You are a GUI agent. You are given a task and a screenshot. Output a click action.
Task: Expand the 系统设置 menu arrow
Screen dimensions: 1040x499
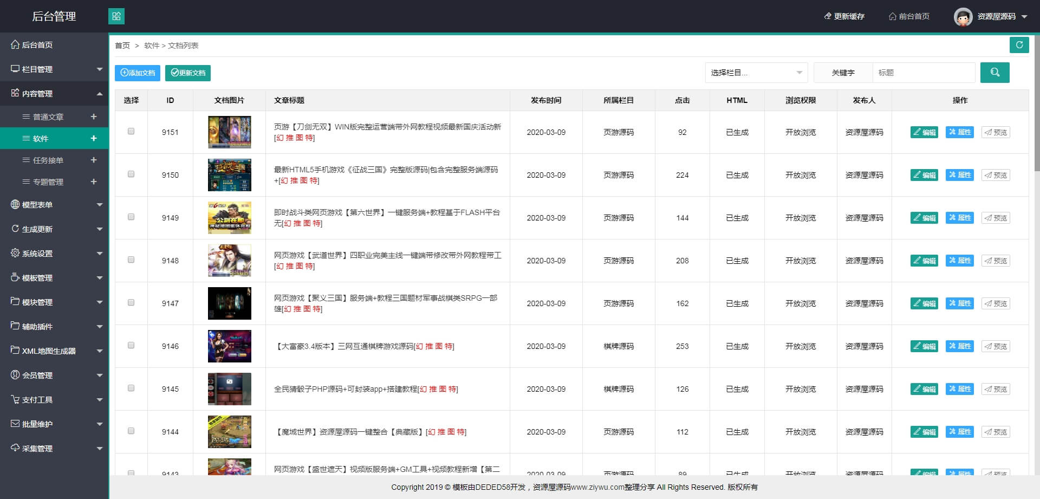click(100, 254)
